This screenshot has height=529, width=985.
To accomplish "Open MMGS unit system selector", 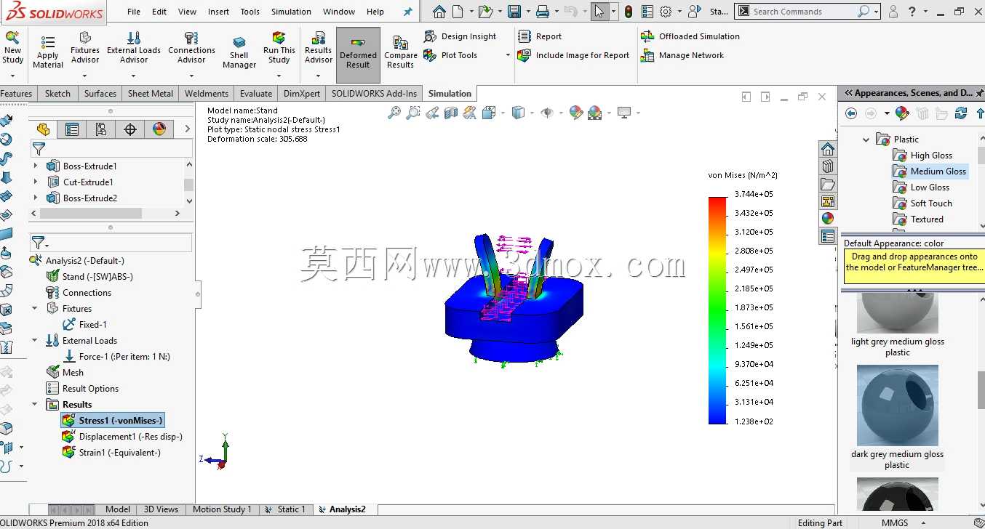I will [894, 522].
